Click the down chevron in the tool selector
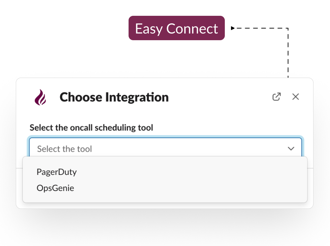This screenshot has height=246, width=330. 291,148
